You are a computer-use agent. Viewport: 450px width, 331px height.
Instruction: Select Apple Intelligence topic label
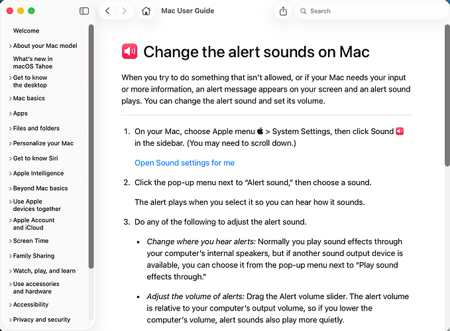click(x=38, y=173)
